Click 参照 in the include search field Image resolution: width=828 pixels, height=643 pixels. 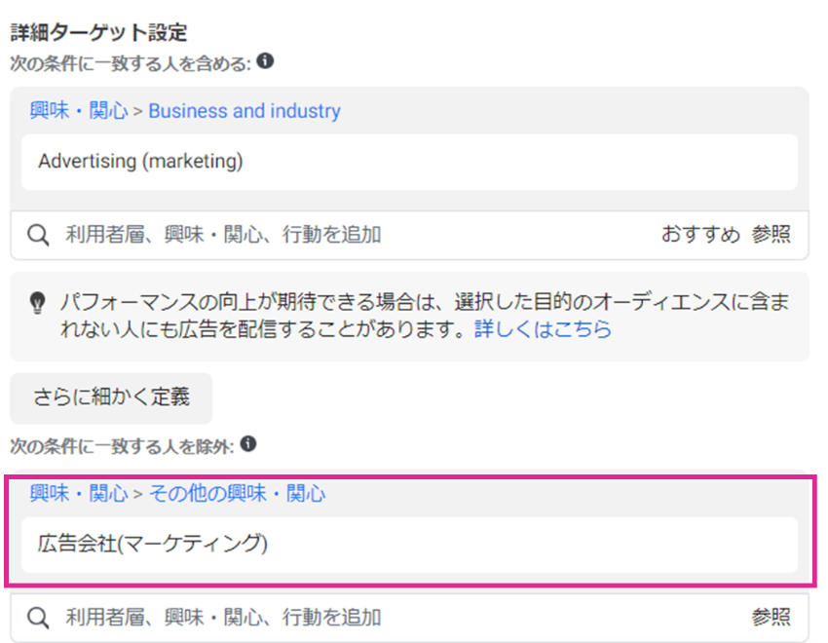tap(772, 234)
